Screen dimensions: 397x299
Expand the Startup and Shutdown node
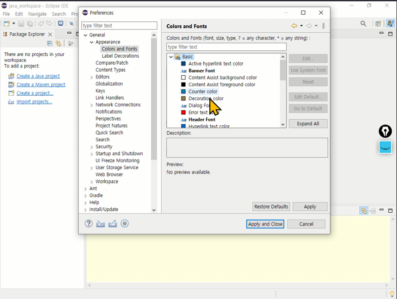click(x=92, y=154)
